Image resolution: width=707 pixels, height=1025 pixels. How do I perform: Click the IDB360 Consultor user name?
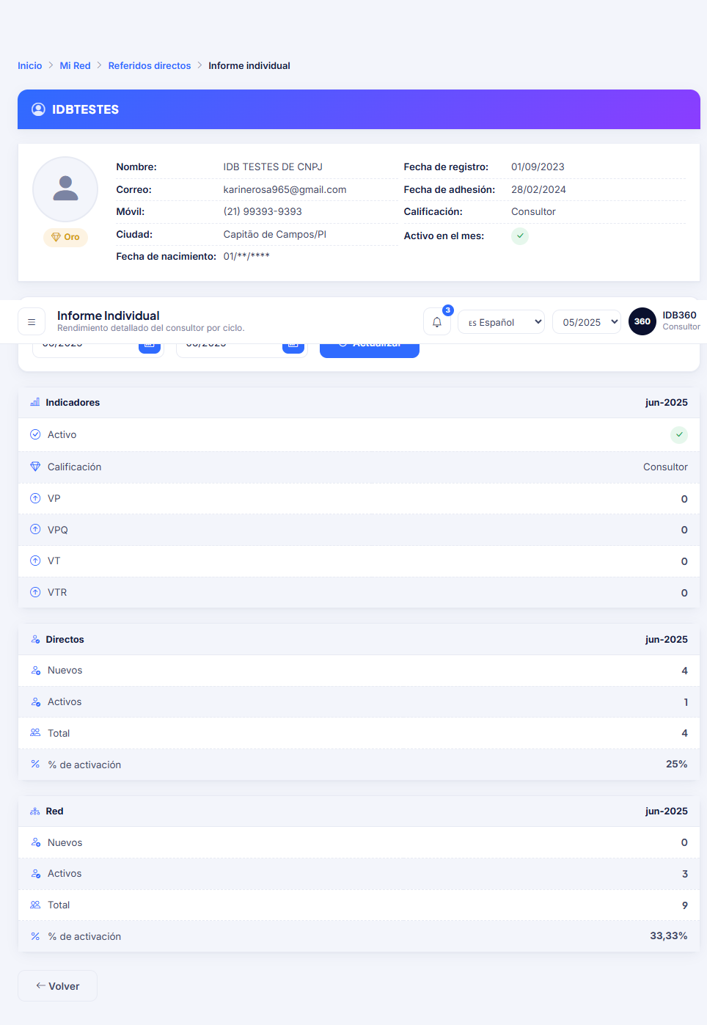pyautogui.click(x=681, y=321)
